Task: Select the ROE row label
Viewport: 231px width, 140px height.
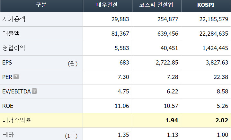Action: click(x=8, y=106)
